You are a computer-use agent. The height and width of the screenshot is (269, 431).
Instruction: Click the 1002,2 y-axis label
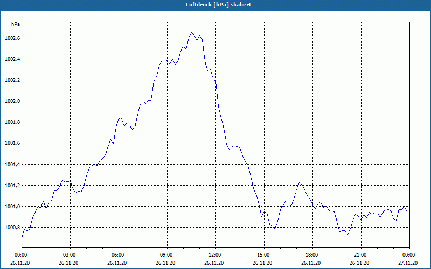(x=12, y=80)
